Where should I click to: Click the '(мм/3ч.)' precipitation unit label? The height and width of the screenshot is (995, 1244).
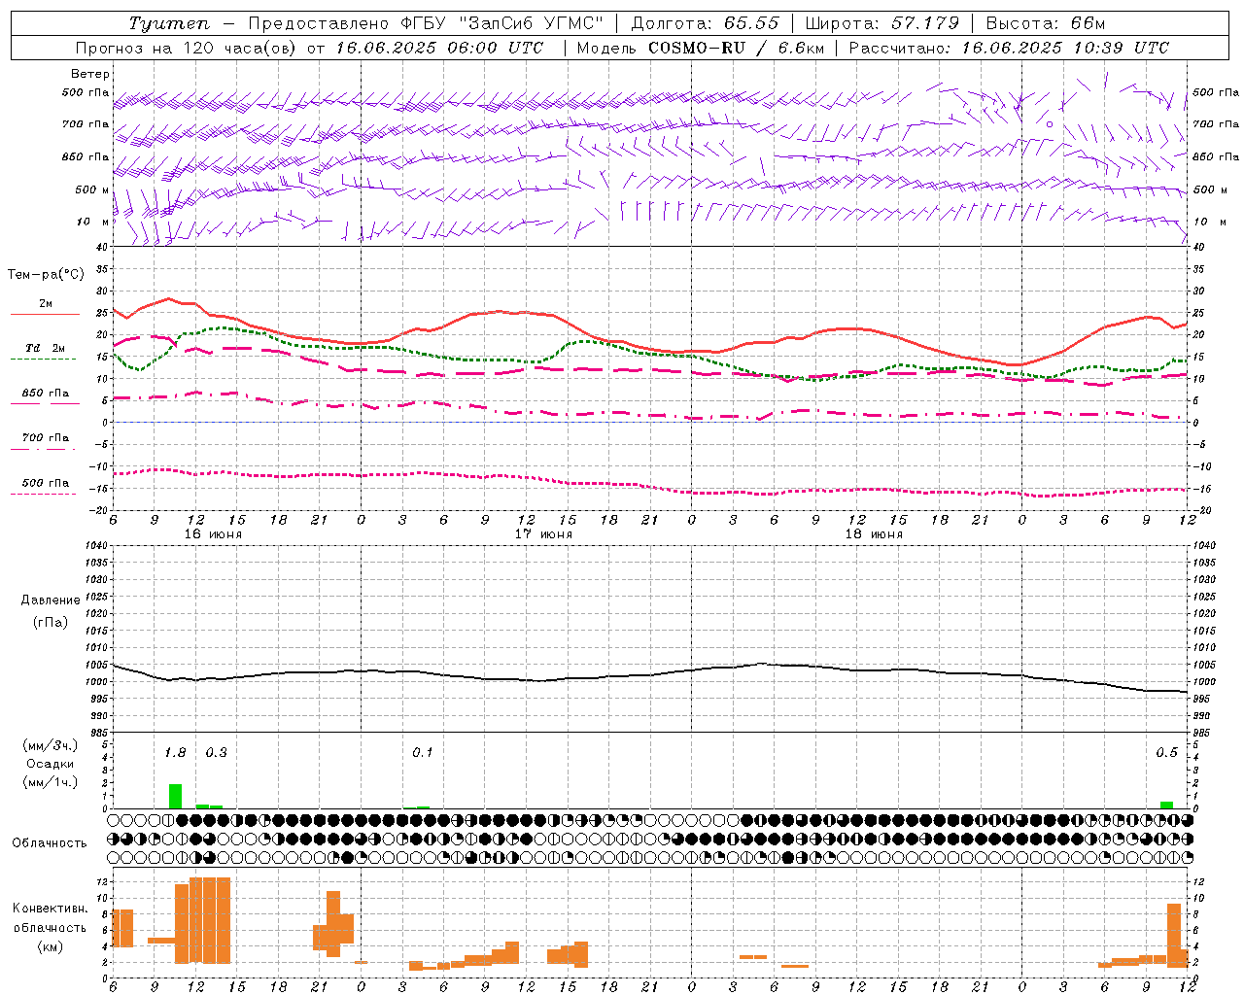(51, 745)
